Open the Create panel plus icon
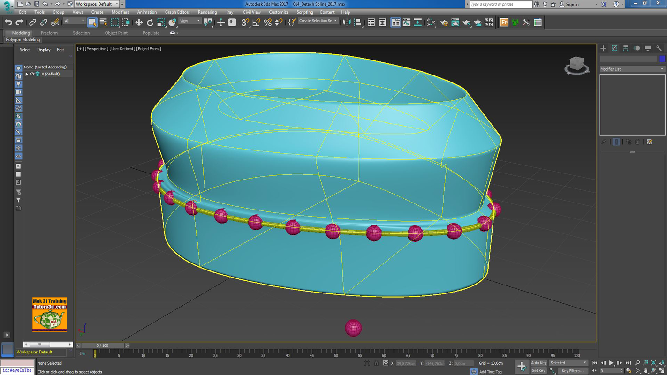Screen dimensions: 667x375 click(603, 48)
